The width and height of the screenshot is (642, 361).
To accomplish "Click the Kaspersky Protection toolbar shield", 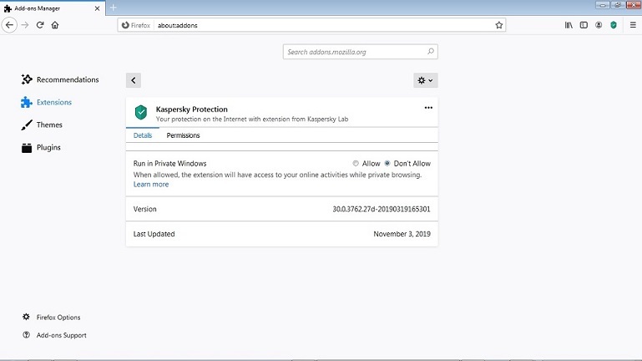I will [614, 25].
